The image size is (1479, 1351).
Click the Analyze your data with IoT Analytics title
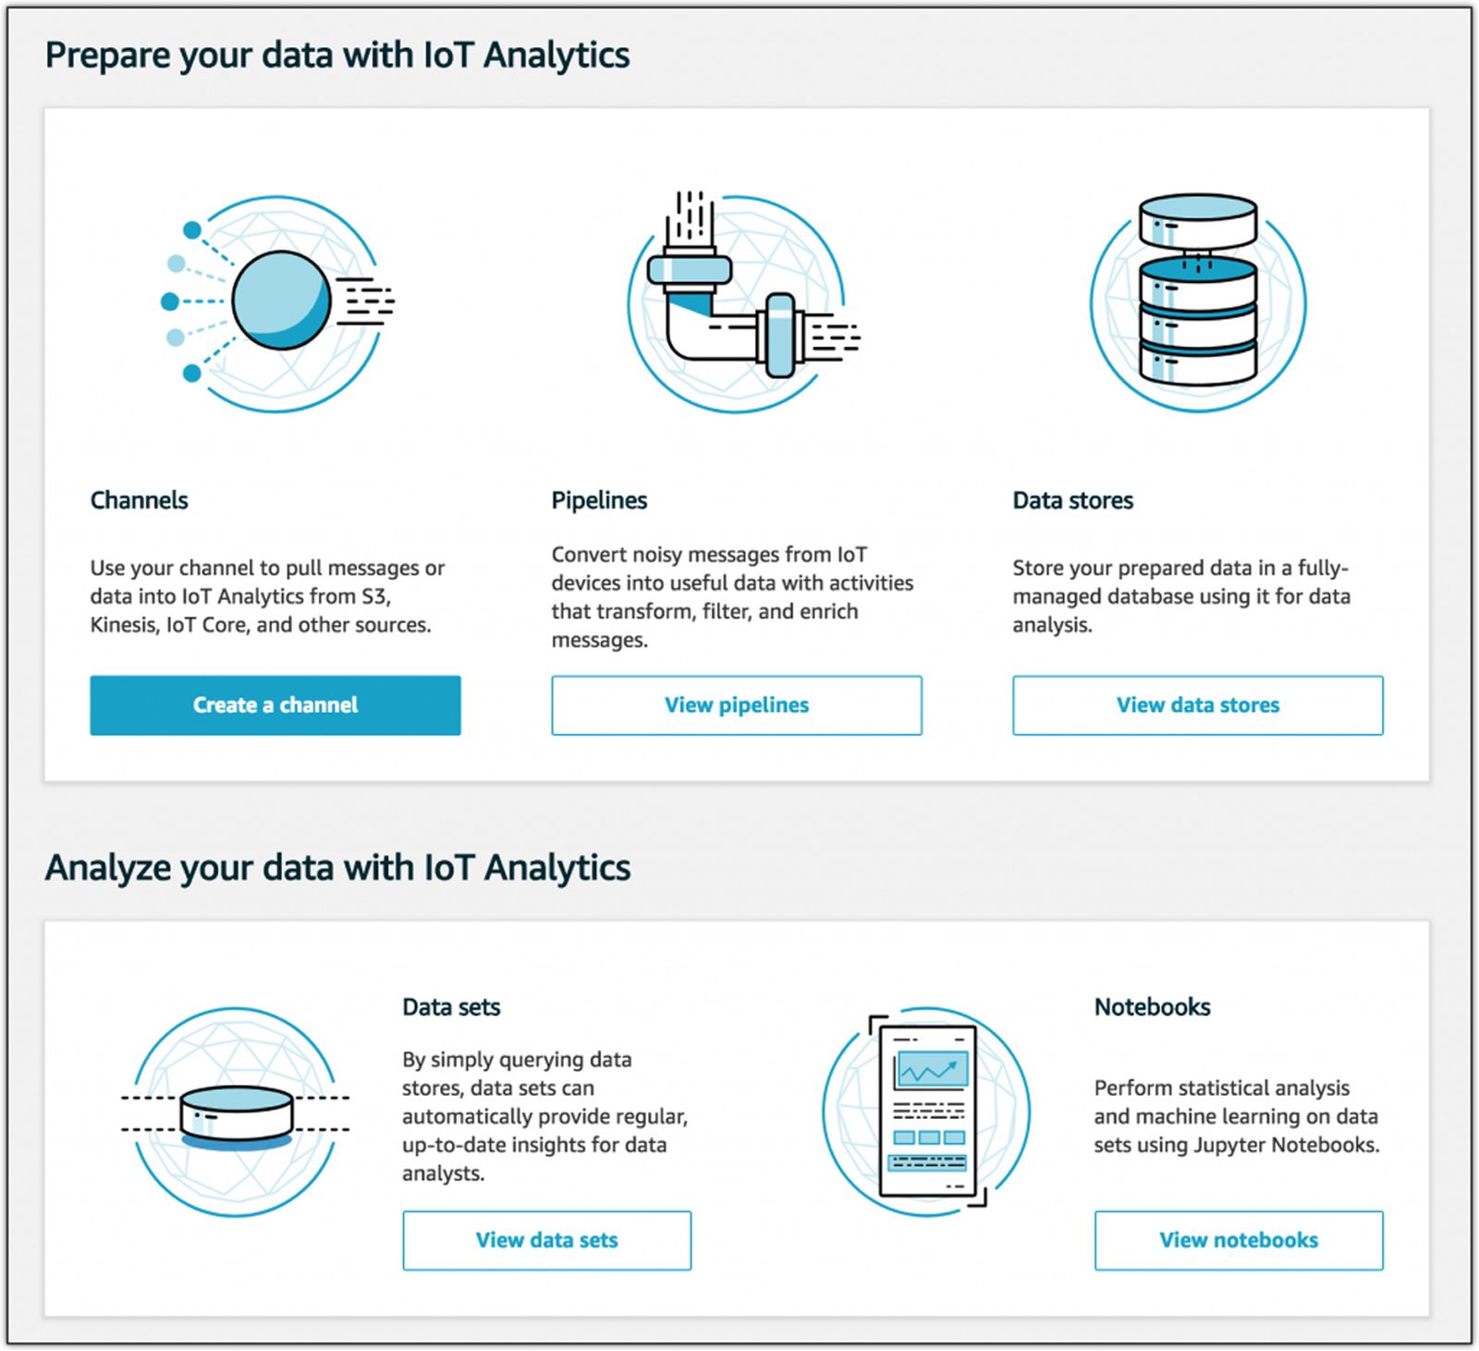(x=338, y=868)
